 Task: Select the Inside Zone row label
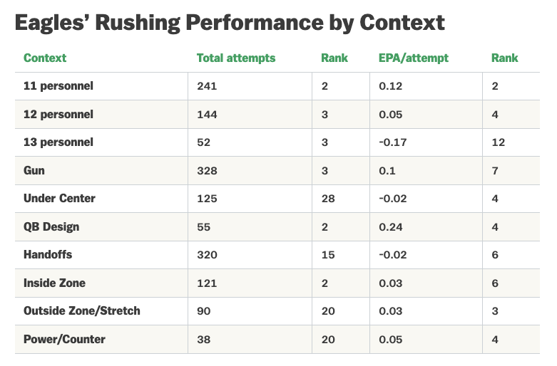[x=54, y=283]
